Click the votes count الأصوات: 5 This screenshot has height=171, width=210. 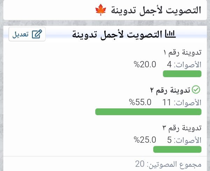tap(184, 140)
